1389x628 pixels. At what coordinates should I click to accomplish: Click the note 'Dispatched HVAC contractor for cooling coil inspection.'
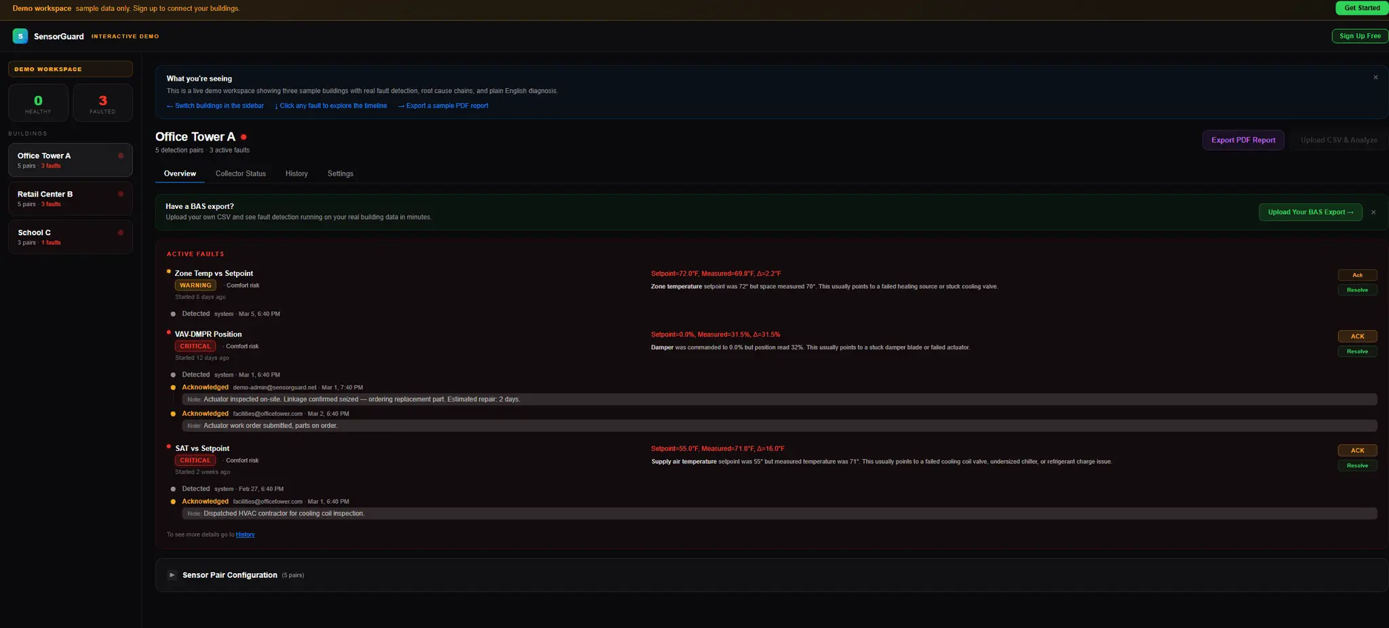click(779, 513)
